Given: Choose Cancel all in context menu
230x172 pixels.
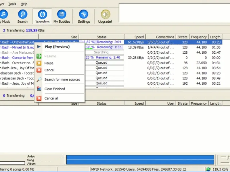Looking at the screenshot, I should (x=51, y=98).
